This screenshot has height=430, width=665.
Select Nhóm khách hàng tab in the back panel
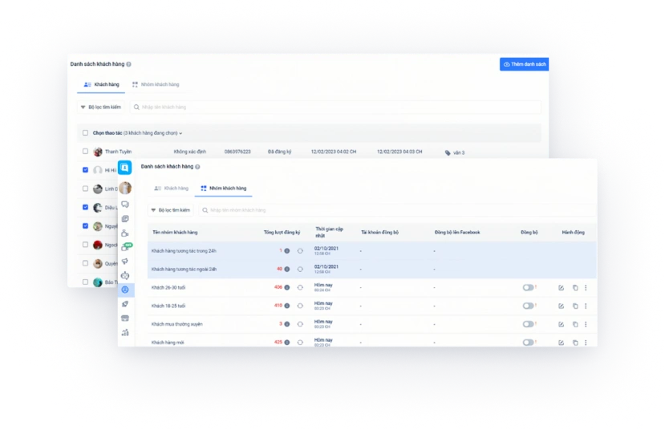tap(156, 84)
